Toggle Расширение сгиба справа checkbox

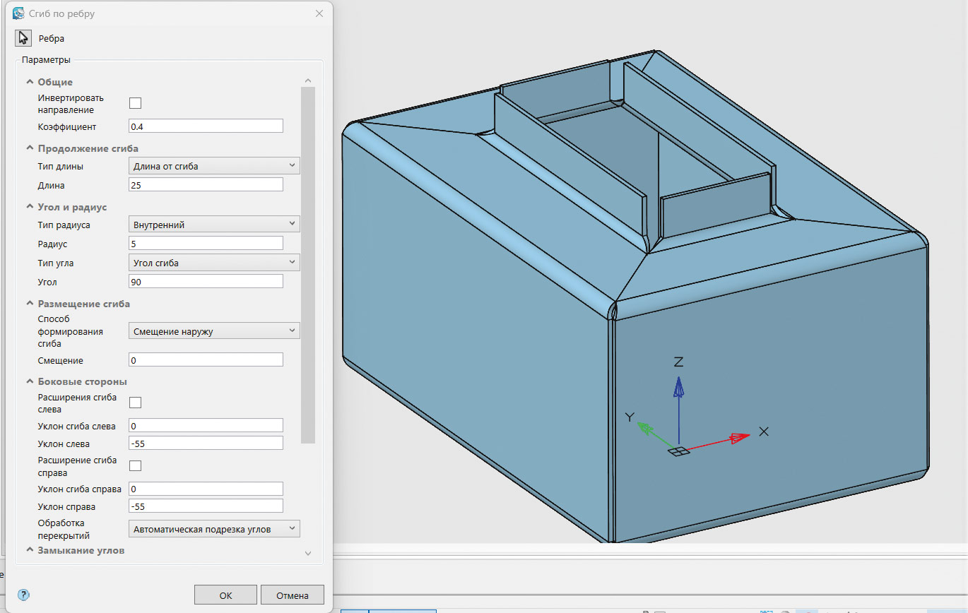(x=135, y=465)
